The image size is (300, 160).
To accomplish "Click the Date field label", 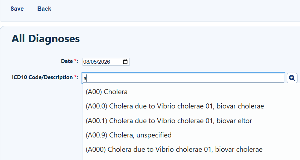I will 67,61.
